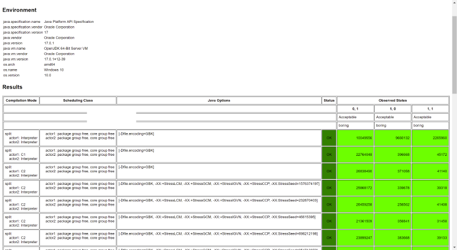
Task: Click the Observed States table header
Action: (393, 100)
